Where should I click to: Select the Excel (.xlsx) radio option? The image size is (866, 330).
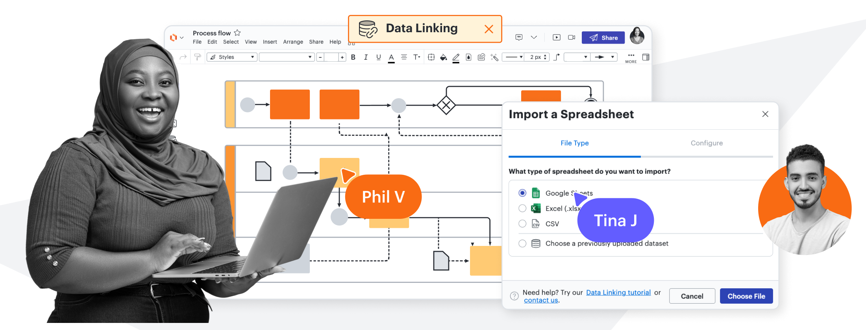[x=522, y=208]
